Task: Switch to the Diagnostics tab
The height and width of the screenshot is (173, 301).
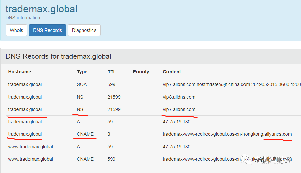Action: click(x=84, y=30)
